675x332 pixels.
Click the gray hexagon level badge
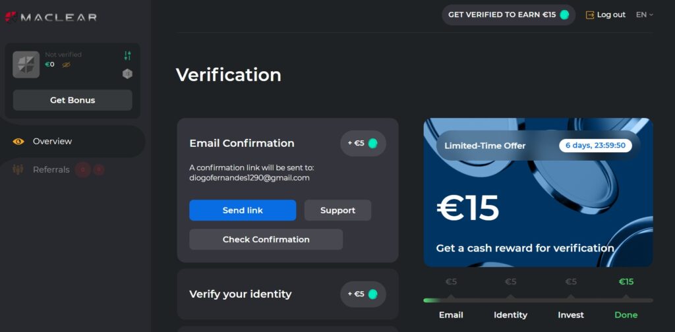127,74
